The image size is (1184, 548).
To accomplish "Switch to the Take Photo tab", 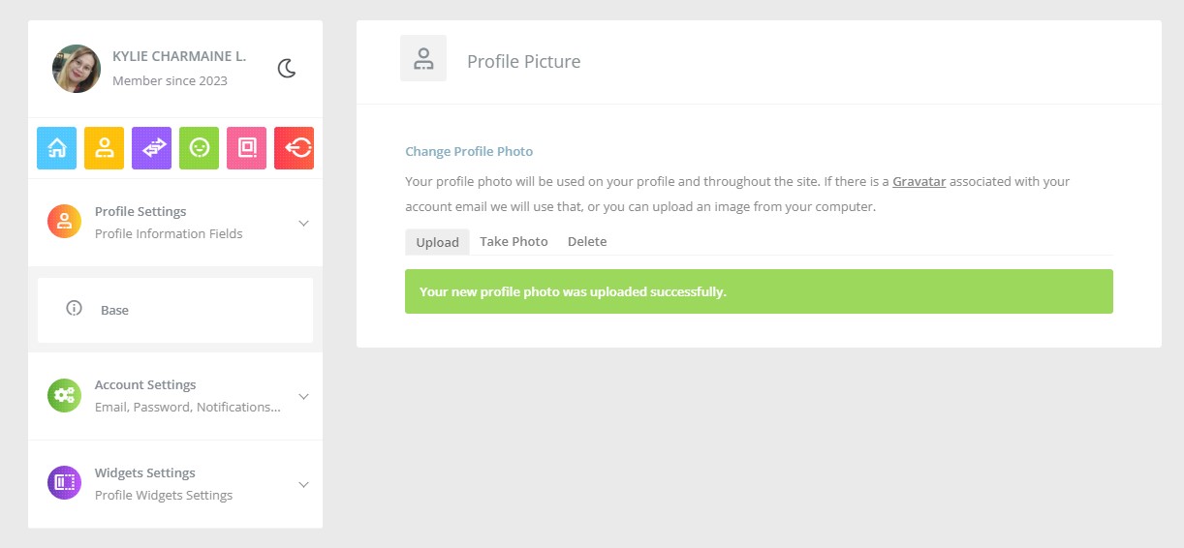I will (514, 242).
